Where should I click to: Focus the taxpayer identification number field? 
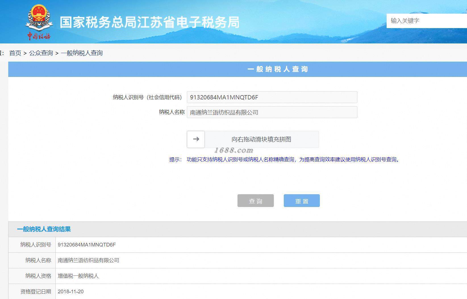(272, 97)
